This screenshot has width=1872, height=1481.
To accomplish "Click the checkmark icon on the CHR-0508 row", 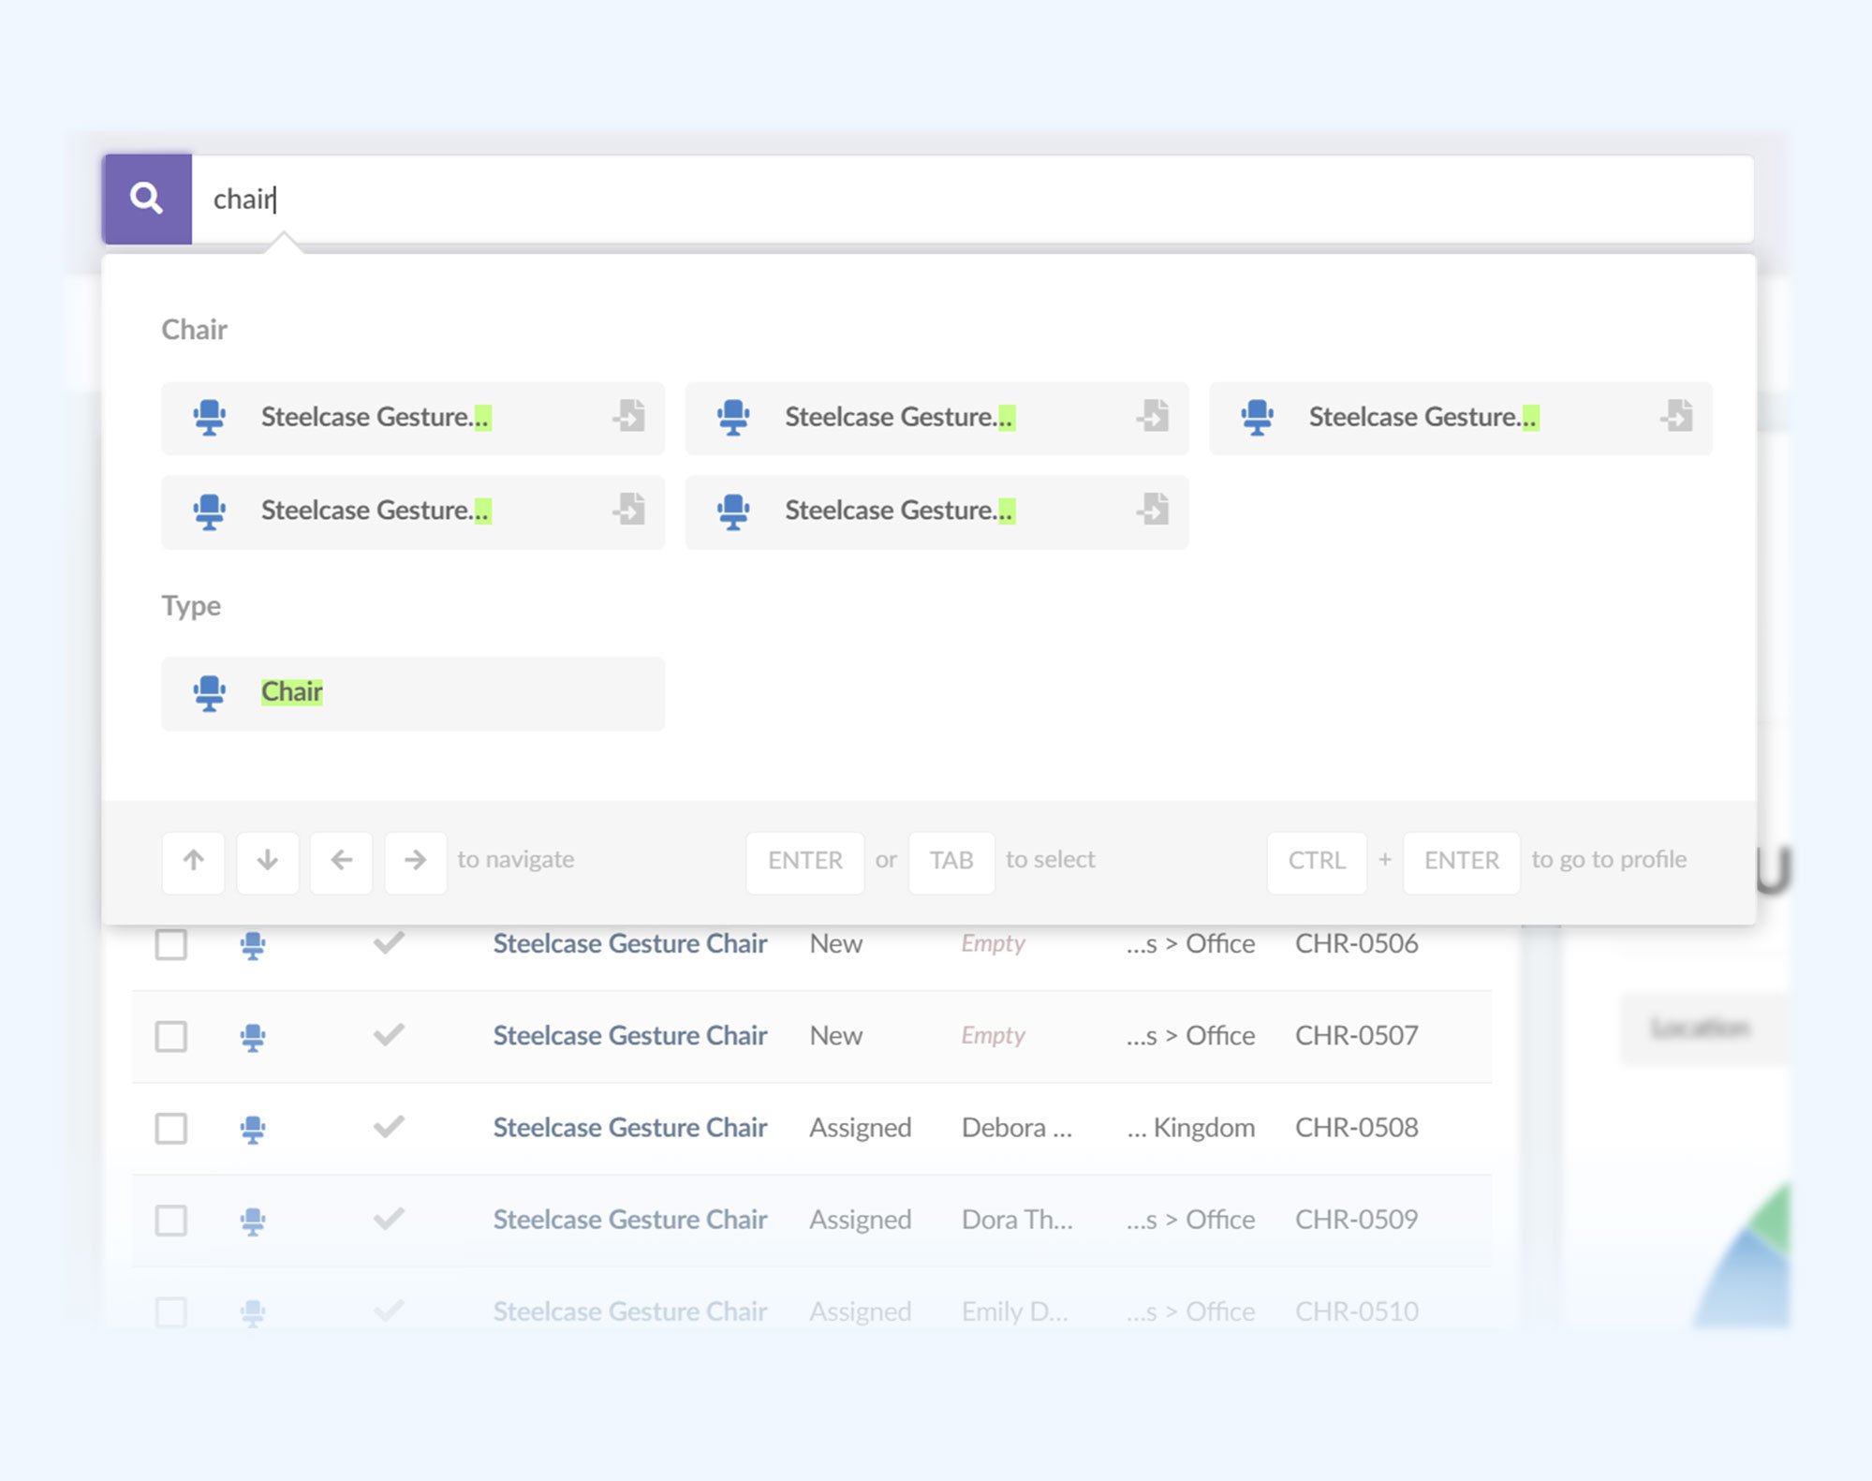I will [x=388, y=1128].
